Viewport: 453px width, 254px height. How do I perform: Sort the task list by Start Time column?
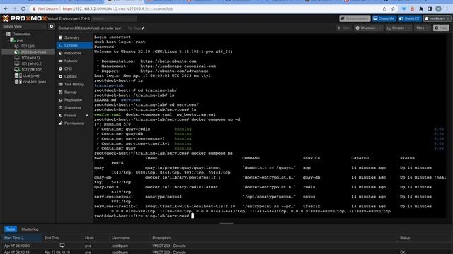click(x=22, y=238)
